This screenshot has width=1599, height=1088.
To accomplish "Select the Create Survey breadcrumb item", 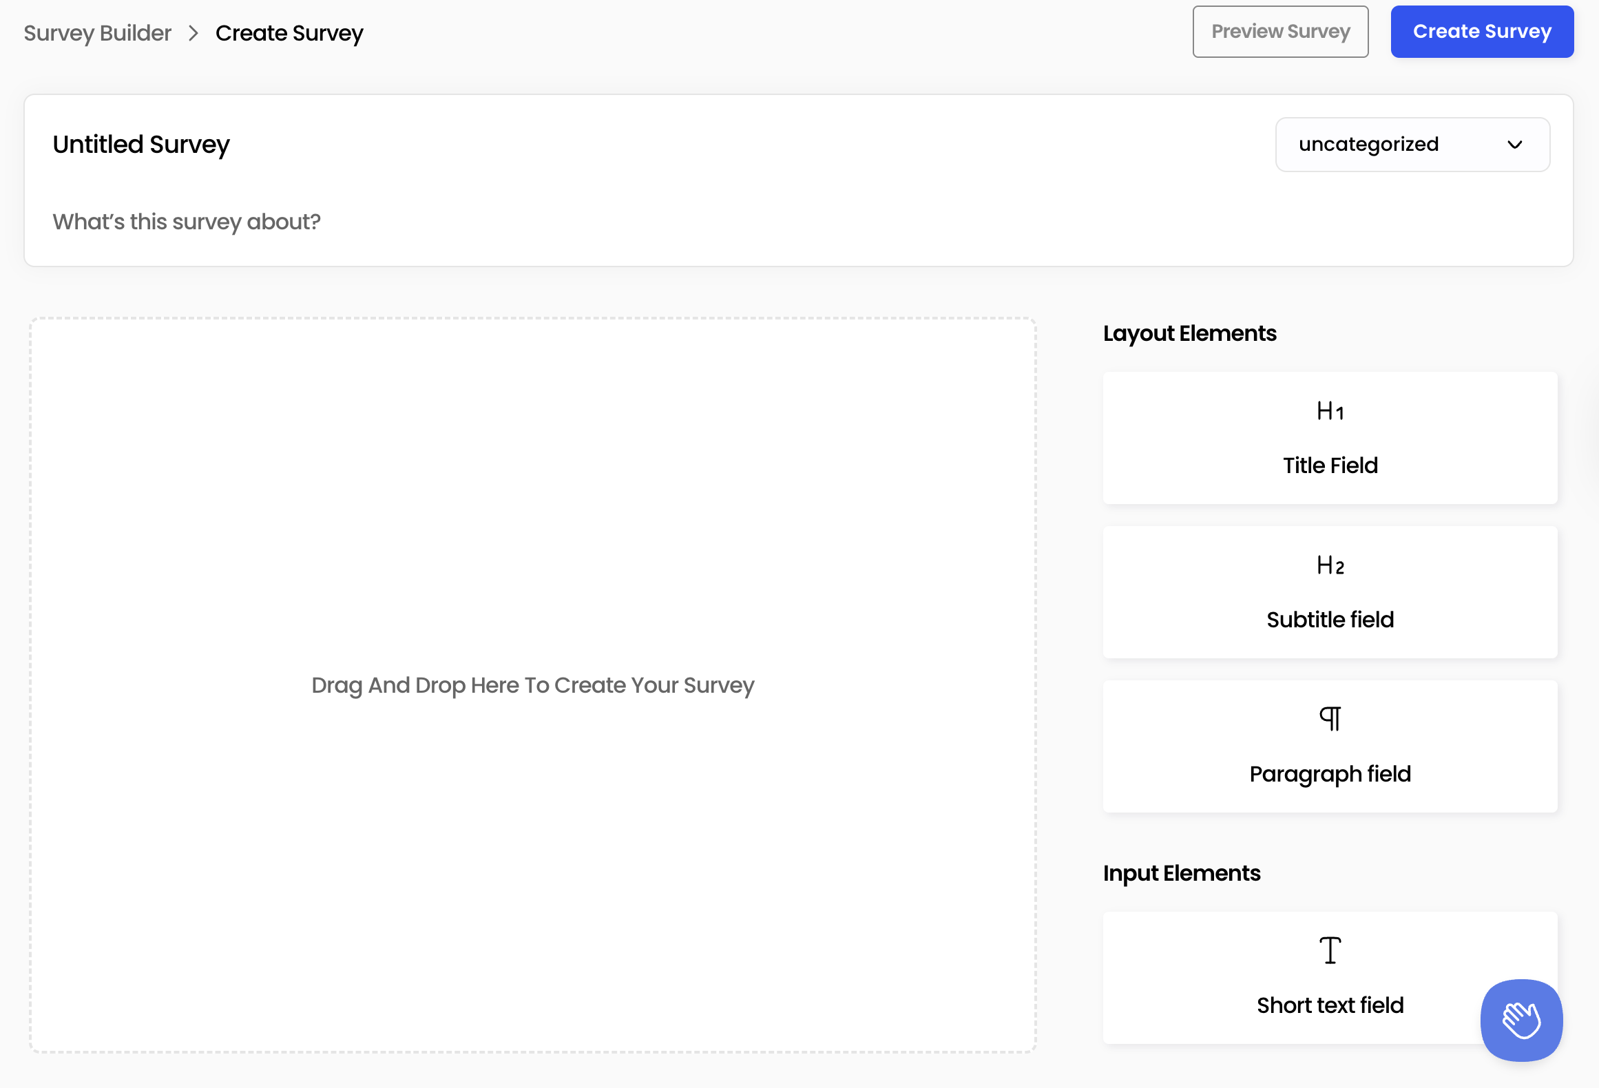I will (x=289, y=32).
